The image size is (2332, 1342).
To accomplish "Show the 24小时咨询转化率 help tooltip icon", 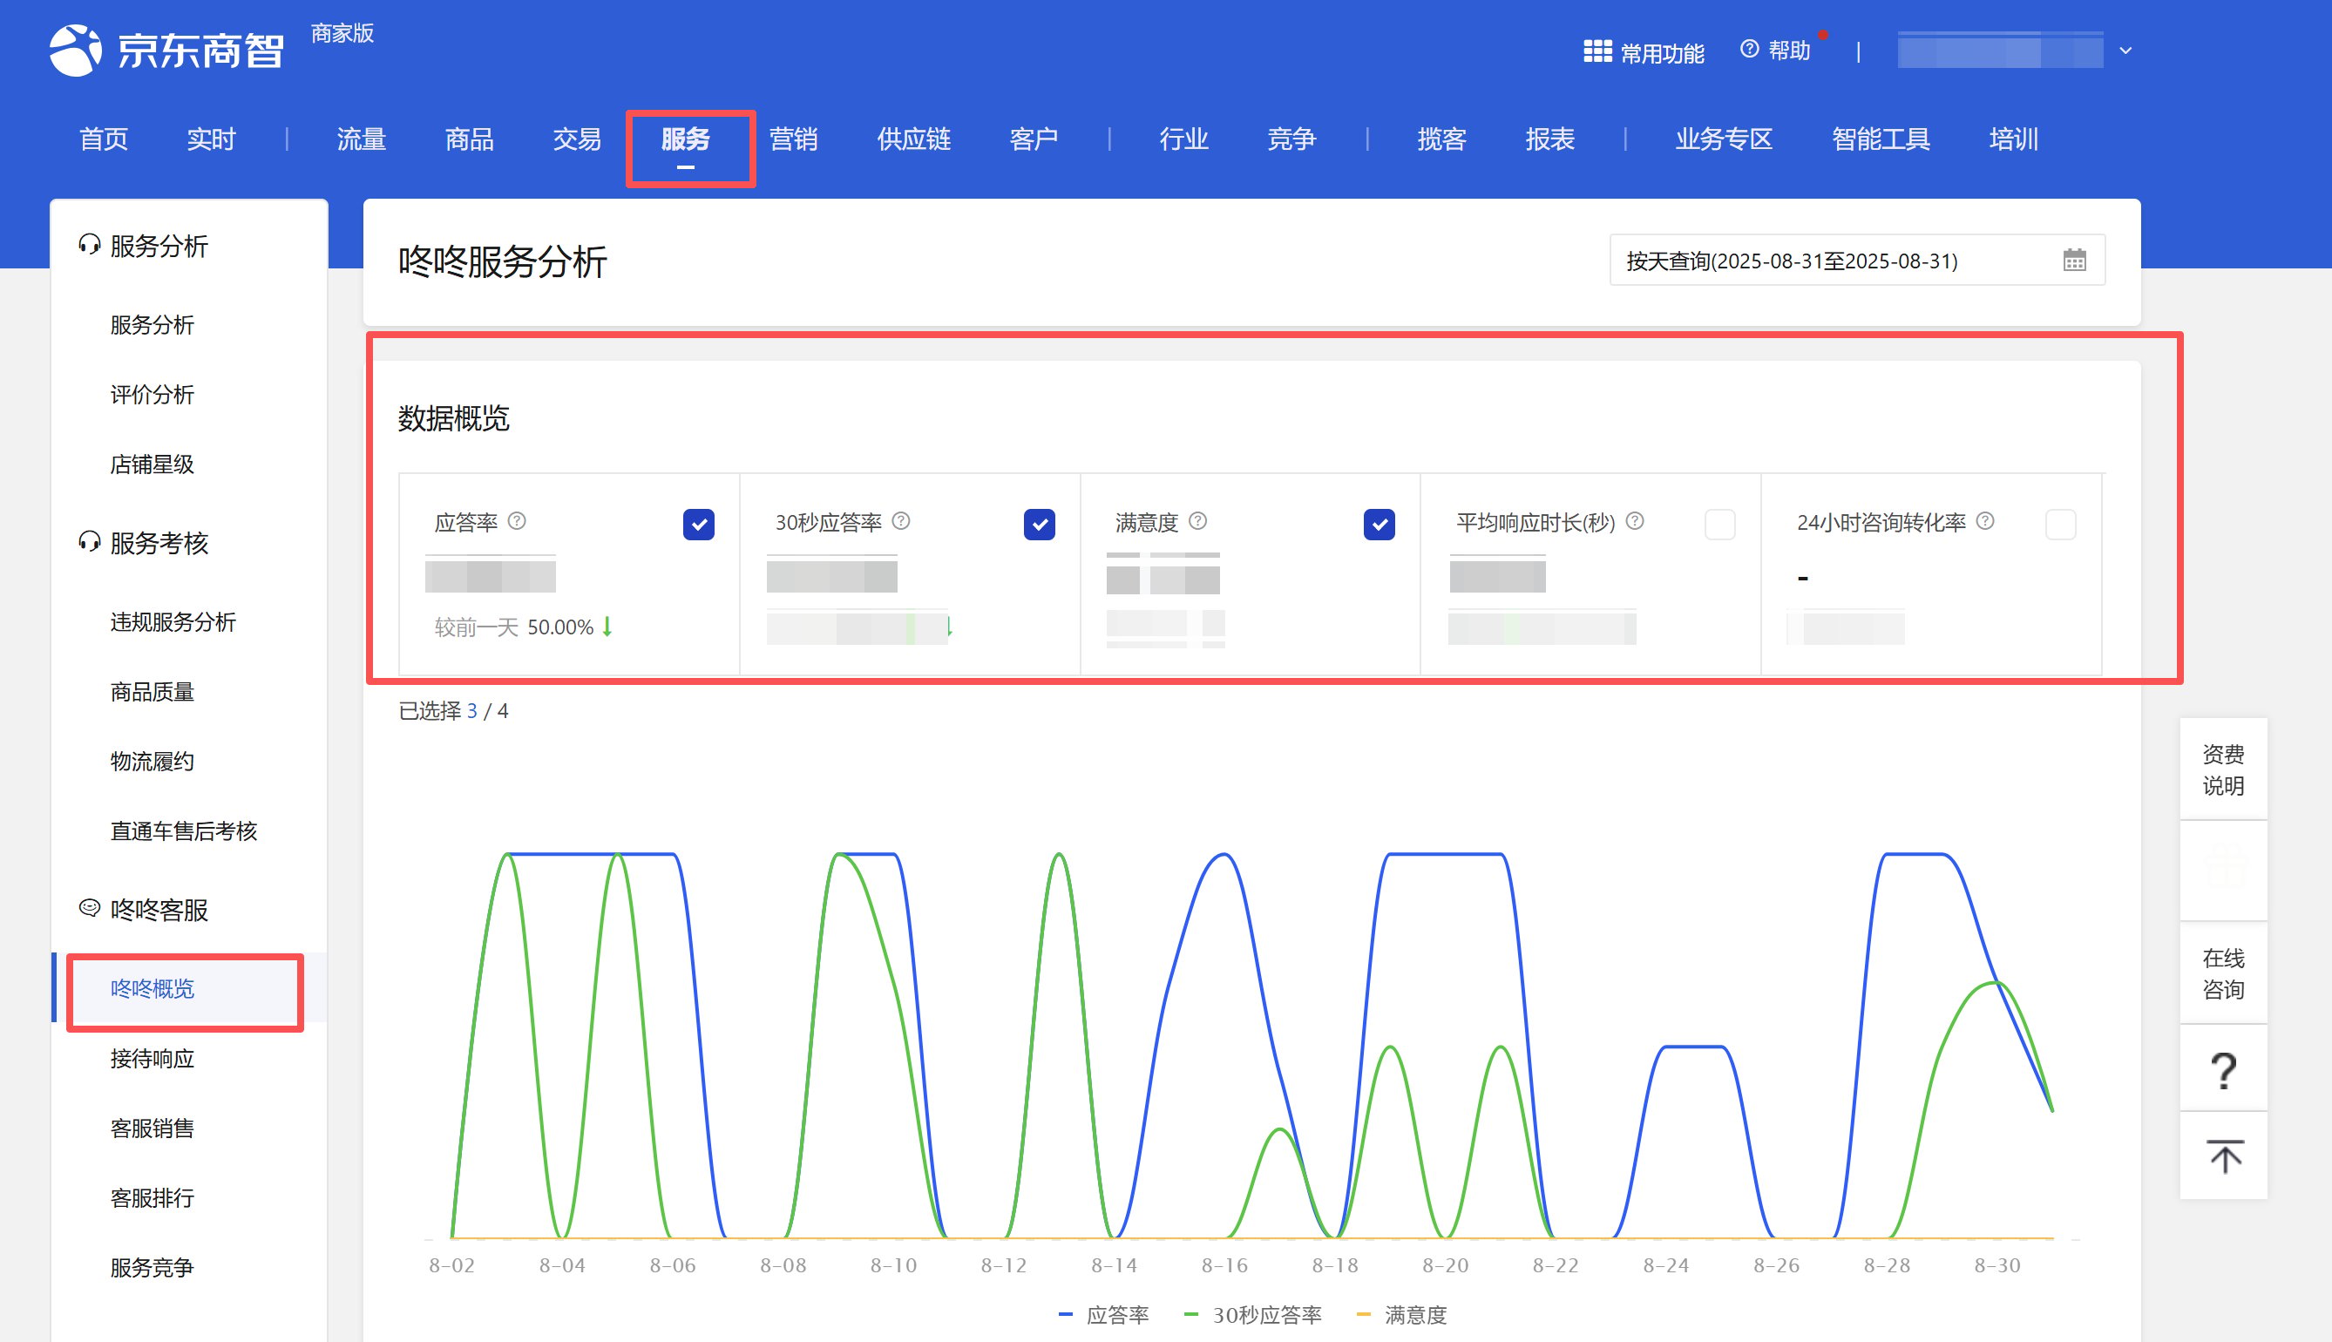I will [x=1985, y=522].
